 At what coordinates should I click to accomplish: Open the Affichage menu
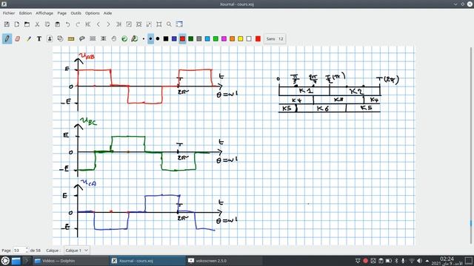pyautogui.click(x=44, y=13)
